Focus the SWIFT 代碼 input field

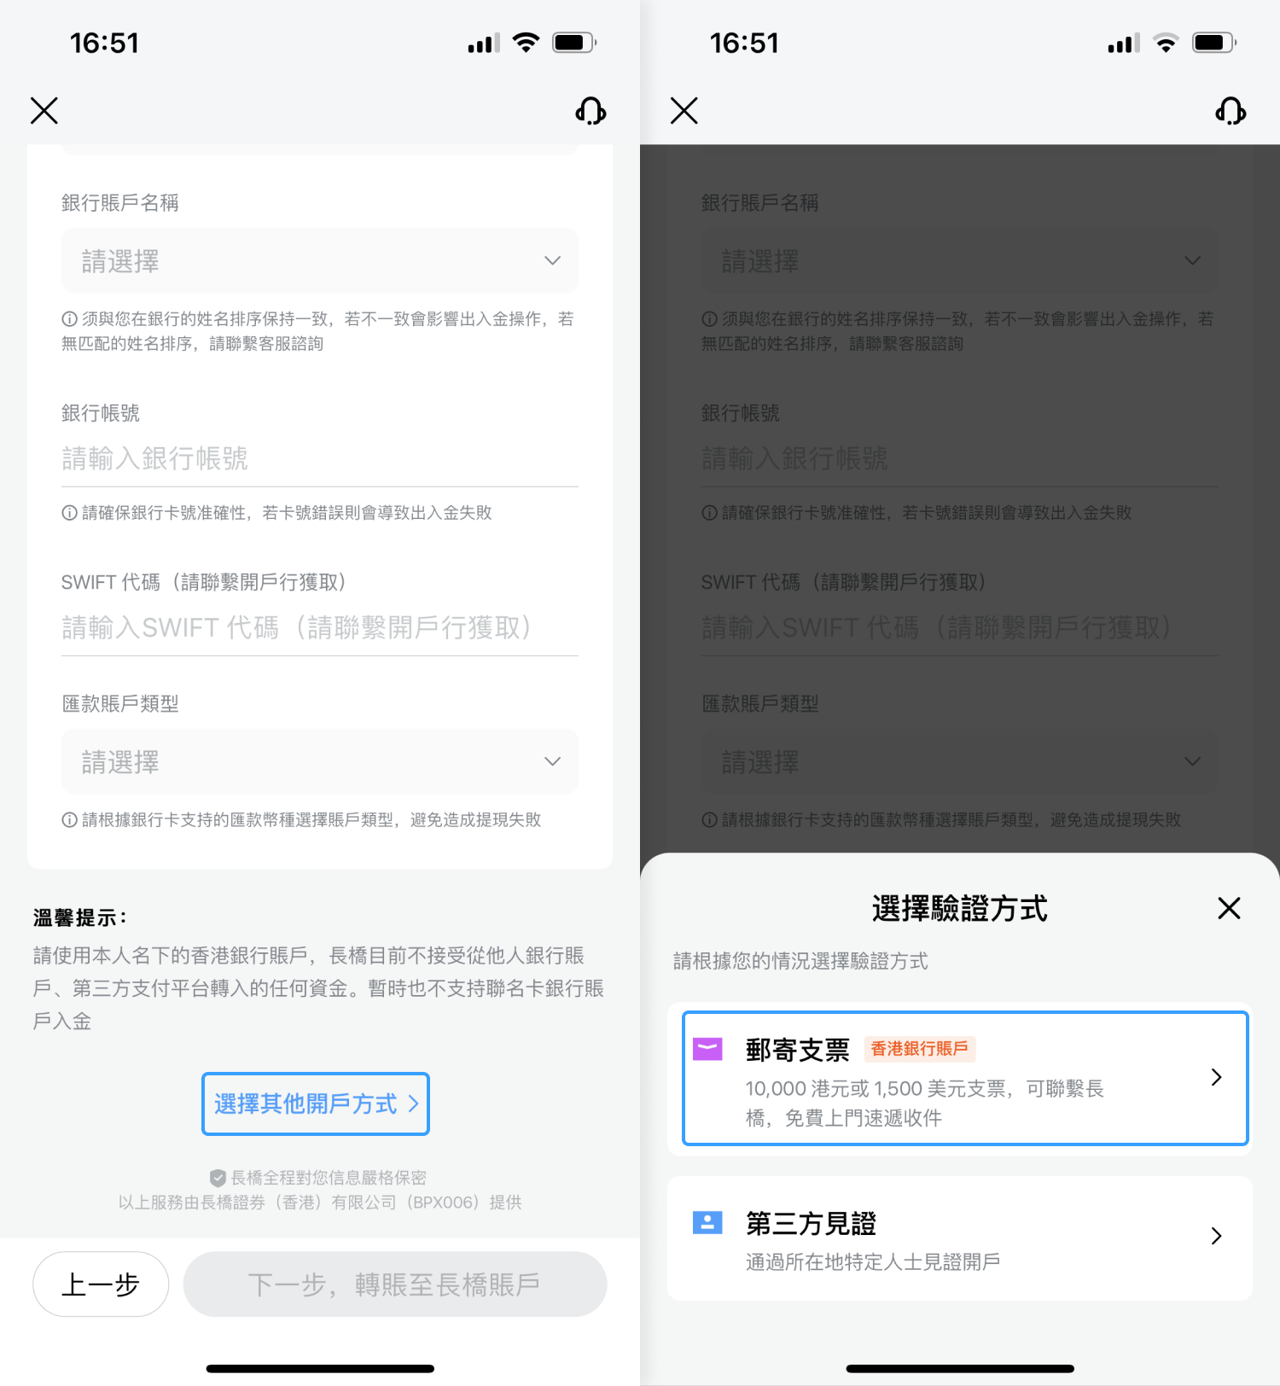click(x=320, y=628)
